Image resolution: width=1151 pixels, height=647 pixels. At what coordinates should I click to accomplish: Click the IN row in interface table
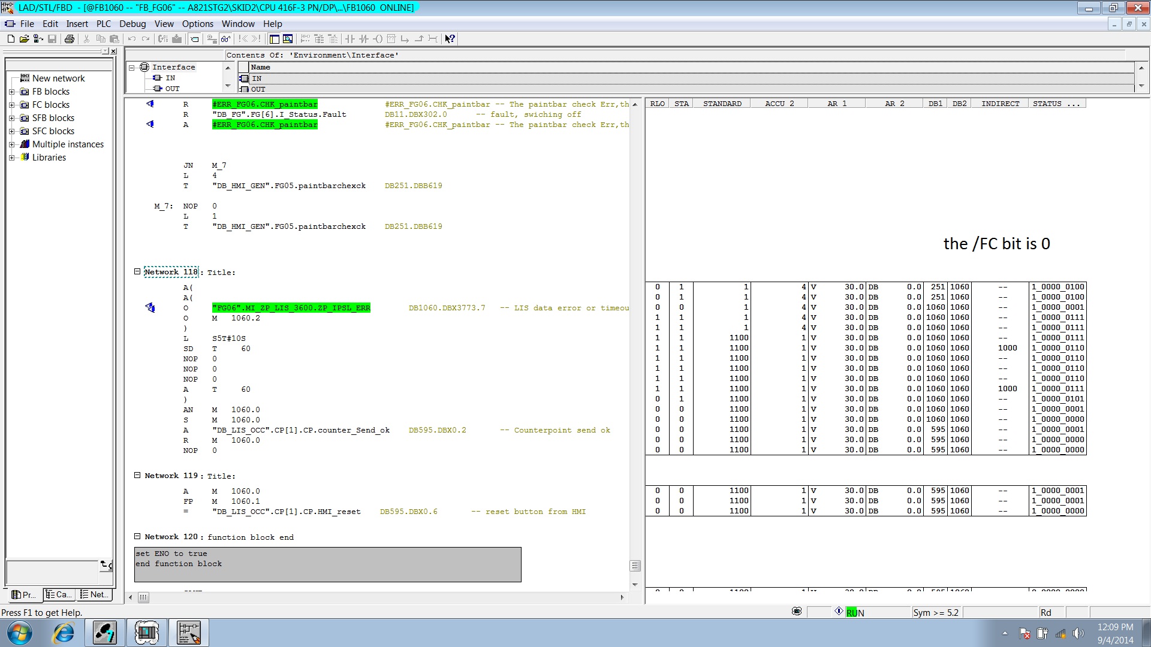pos(257,78)
